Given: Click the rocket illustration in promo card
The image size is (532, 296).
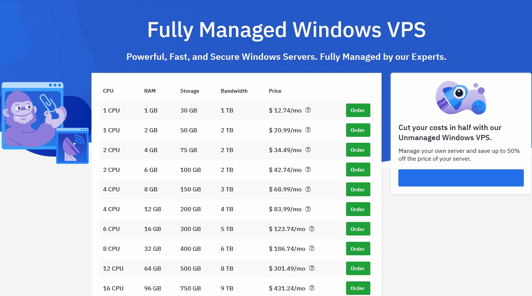Looking at the screenshot, I should [x=461, y=98].
